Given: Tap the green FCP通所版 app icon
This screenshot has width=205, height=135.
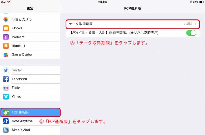Looking at the screenshot, I should [6, 112].
